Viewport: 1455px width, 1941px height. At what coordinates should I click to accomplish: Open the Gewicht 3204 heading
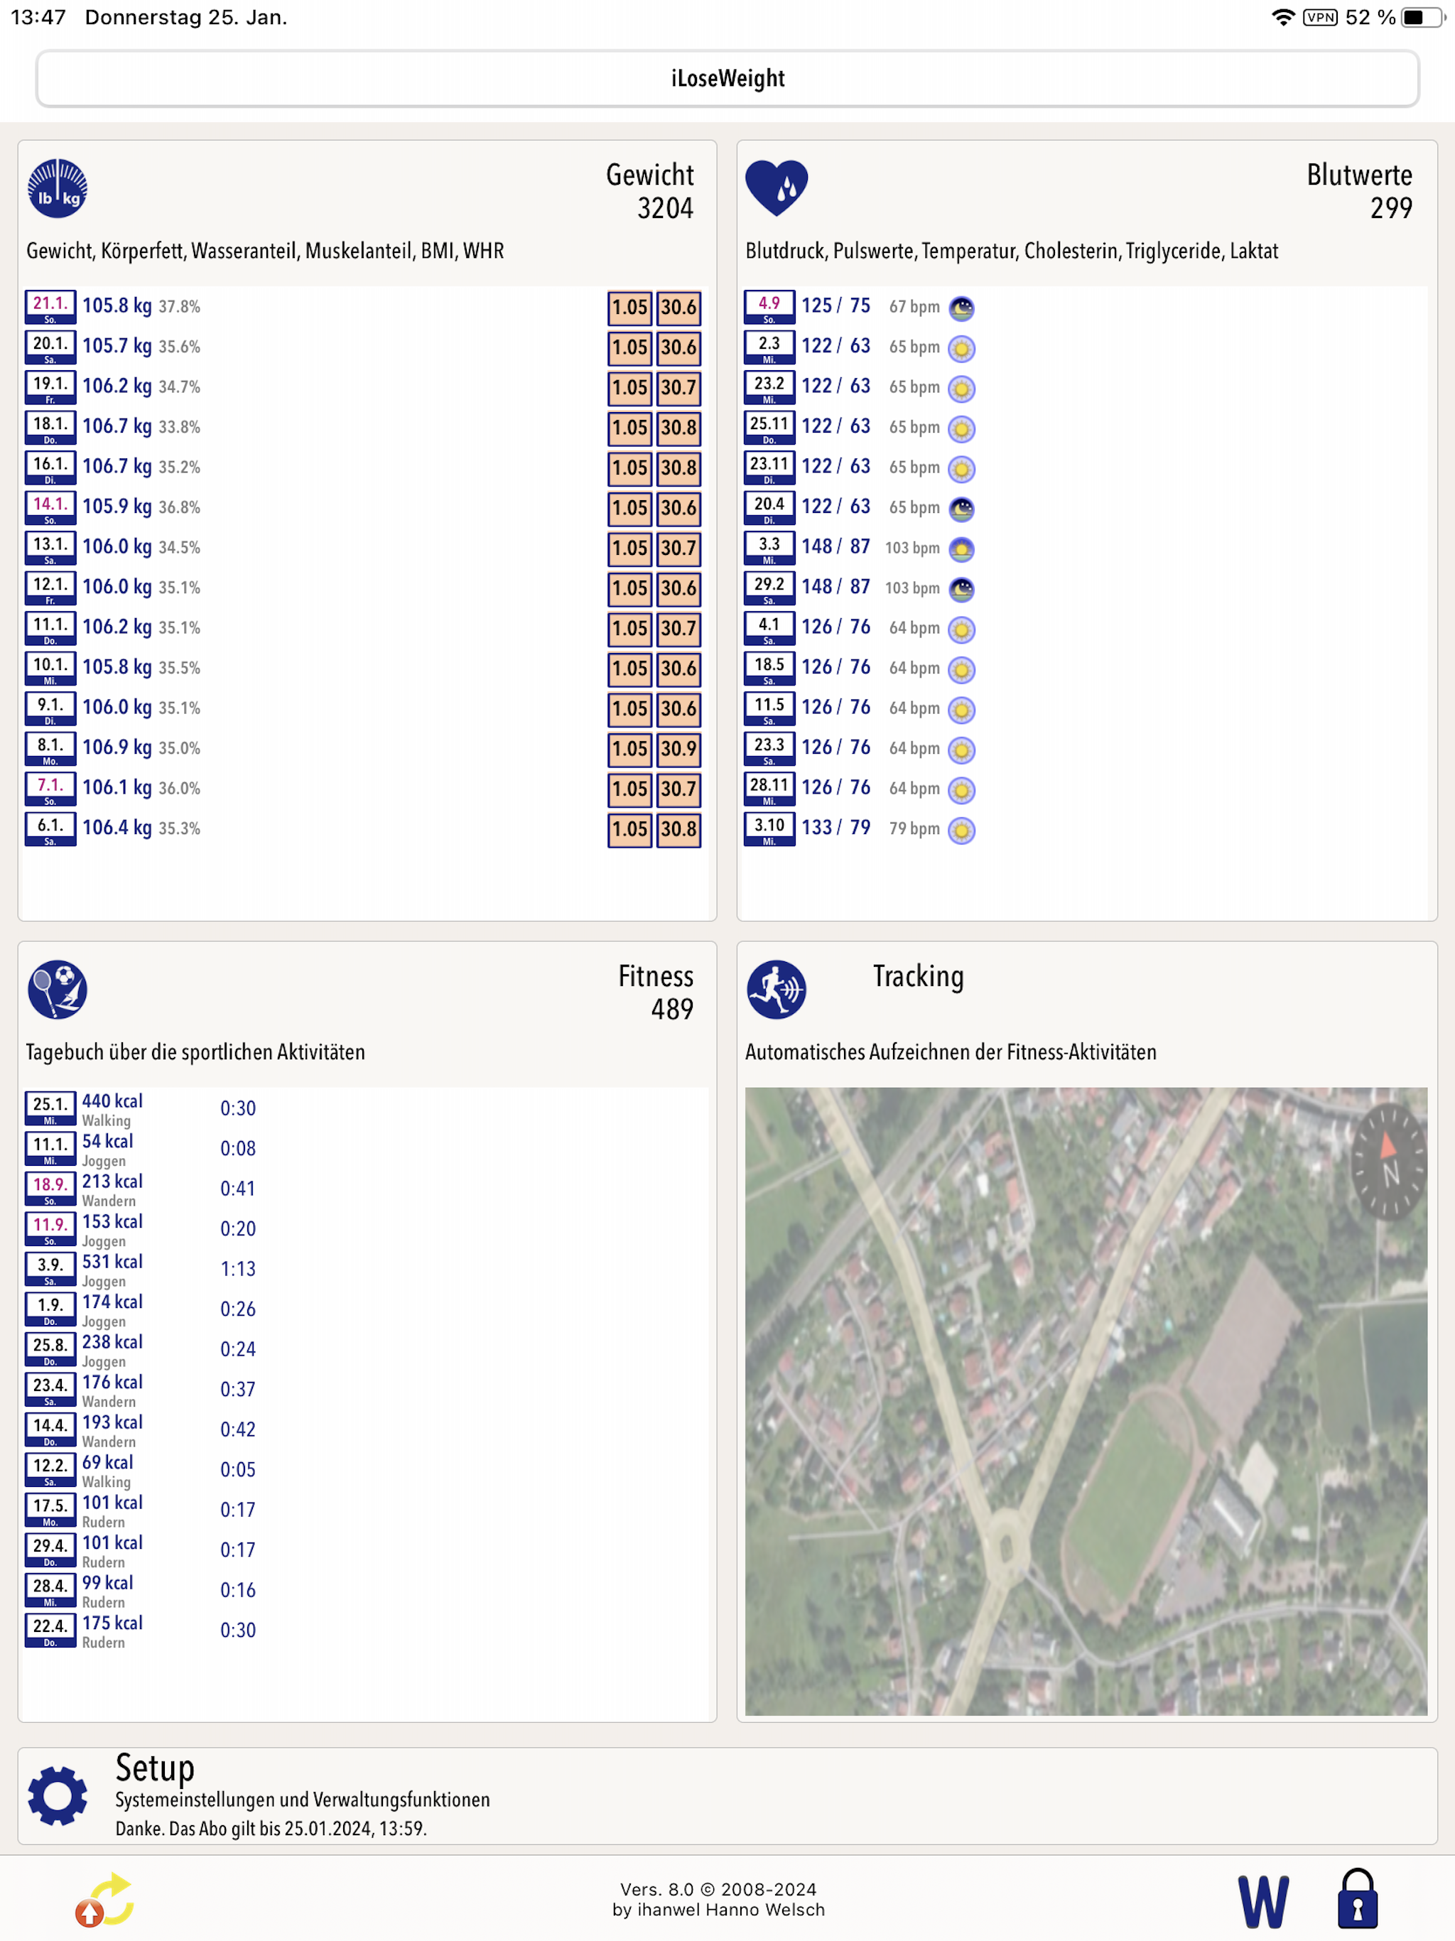(649, 191)
